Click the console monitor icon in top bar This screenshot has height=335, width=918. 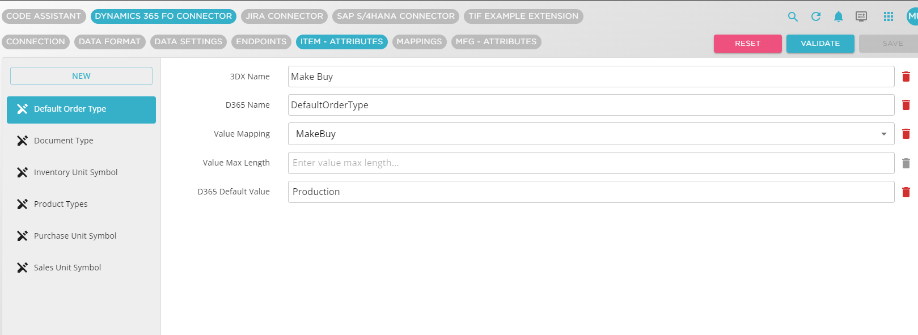pos(861,16)
